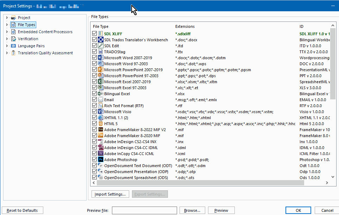Click the Microsoft Visio file type icon

(x=100, y=112)
